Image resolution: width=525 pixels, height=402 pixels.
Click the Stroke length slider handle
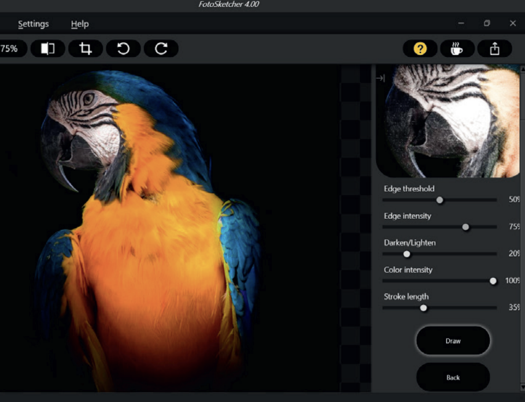pyautogui.click(x=424, y=308)
